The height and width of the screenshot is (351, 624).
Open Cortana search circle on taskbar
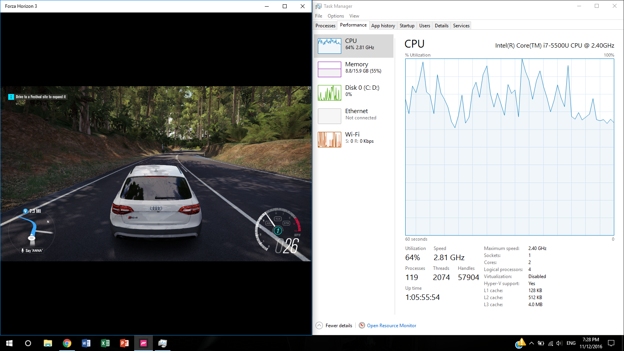[x=28, y=343]
